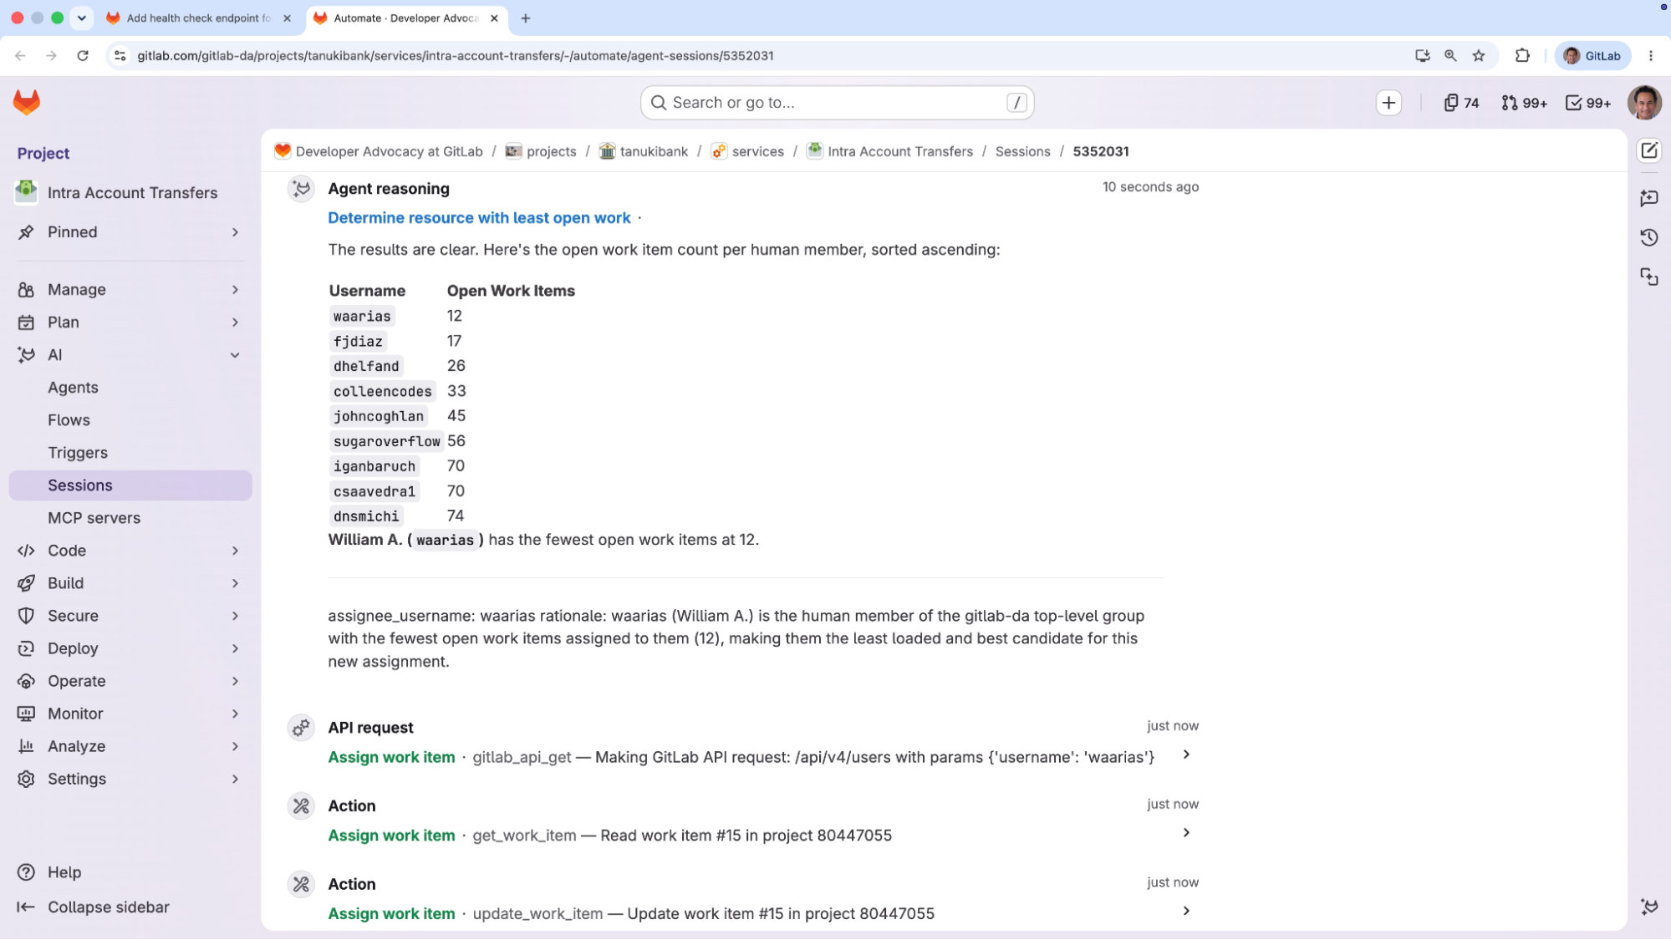Expand the Build sidebar section
Screen dimensions: 1671x940
130,583
